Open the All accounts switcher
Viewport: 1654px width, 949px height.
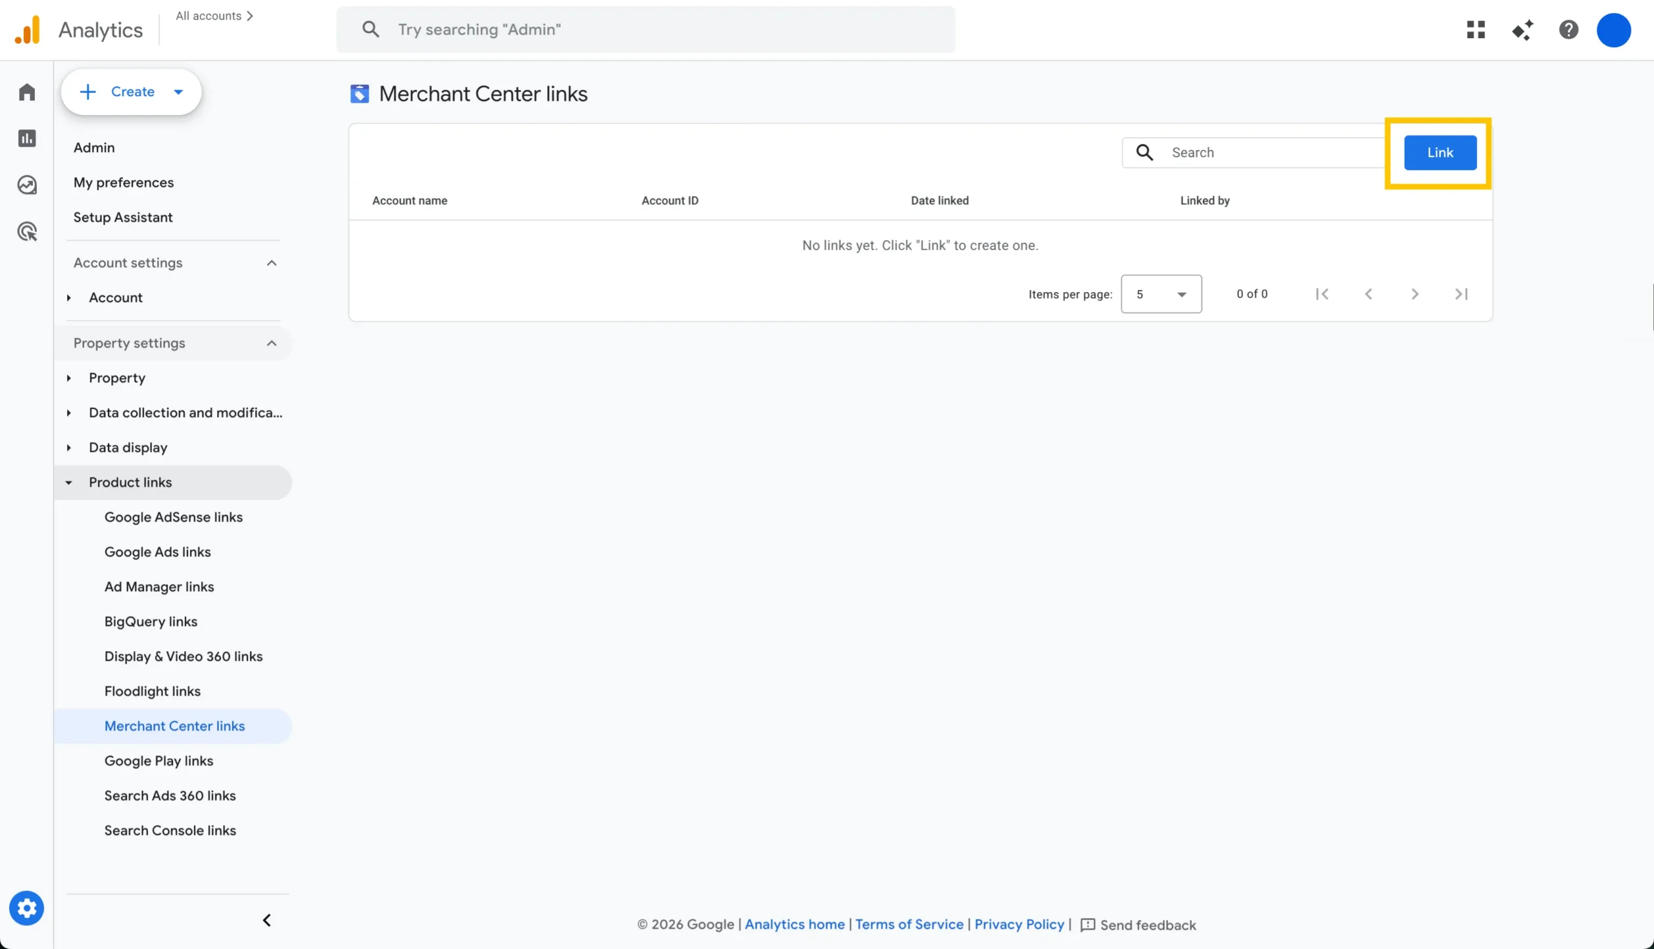(x=215, y=16)
